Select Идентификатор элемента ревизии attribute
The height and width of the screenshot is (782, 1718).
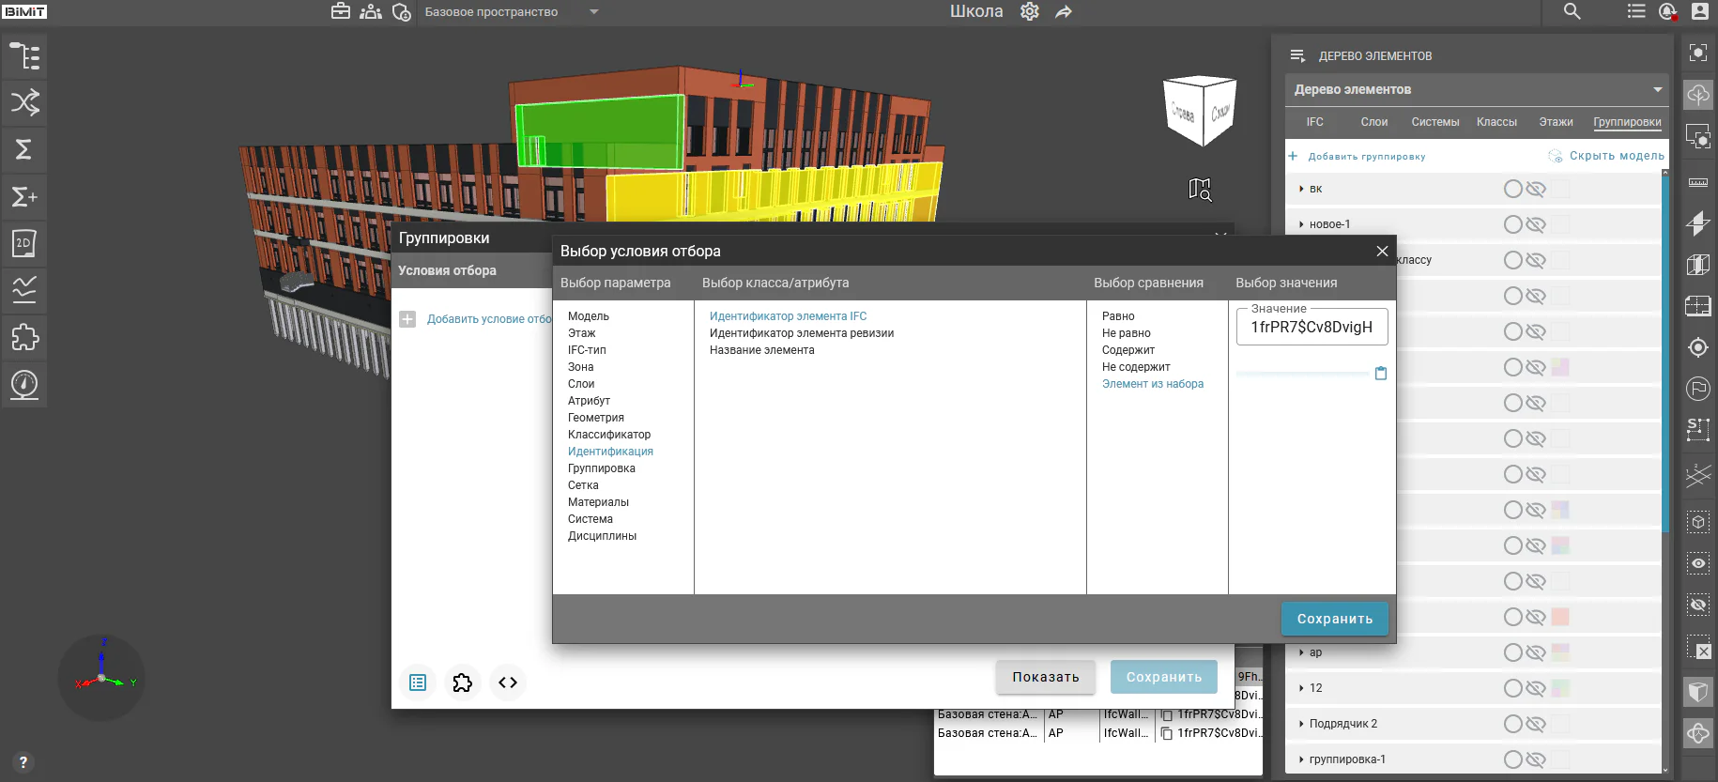point(802,333)
